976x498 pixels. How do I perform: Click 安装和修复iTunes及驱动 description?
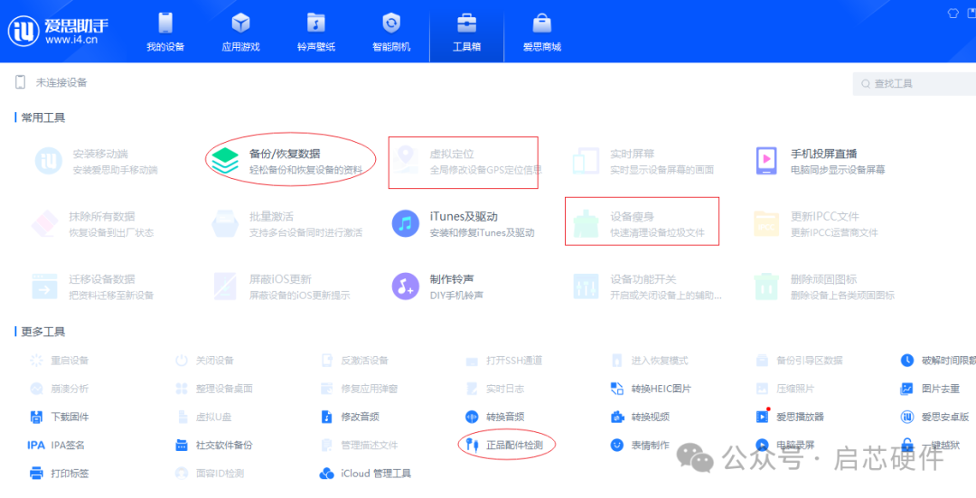click(482, 232)
